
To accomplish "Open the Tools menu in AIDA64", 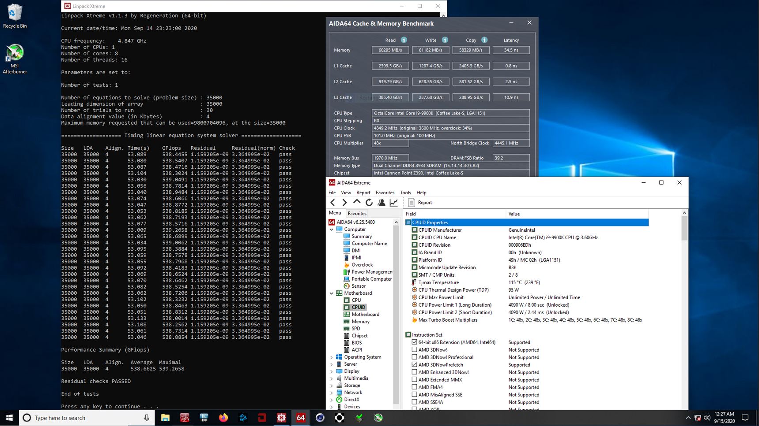I will point(405,193).
